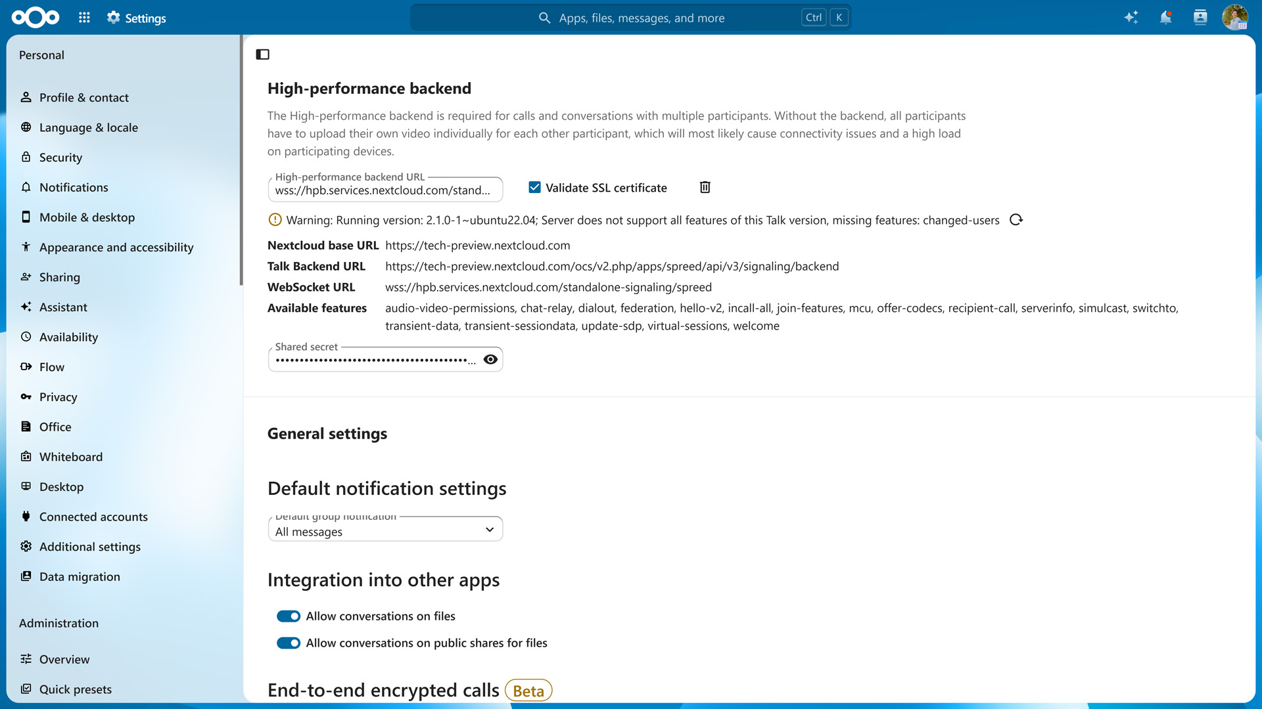Click the search bar in header
The height and width of the screenshot is (709, 1262).
(x=631, y=18)
